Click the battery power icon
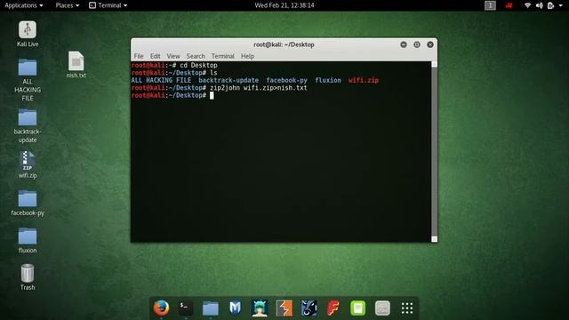The image size is (569, 320). point(551,5)
